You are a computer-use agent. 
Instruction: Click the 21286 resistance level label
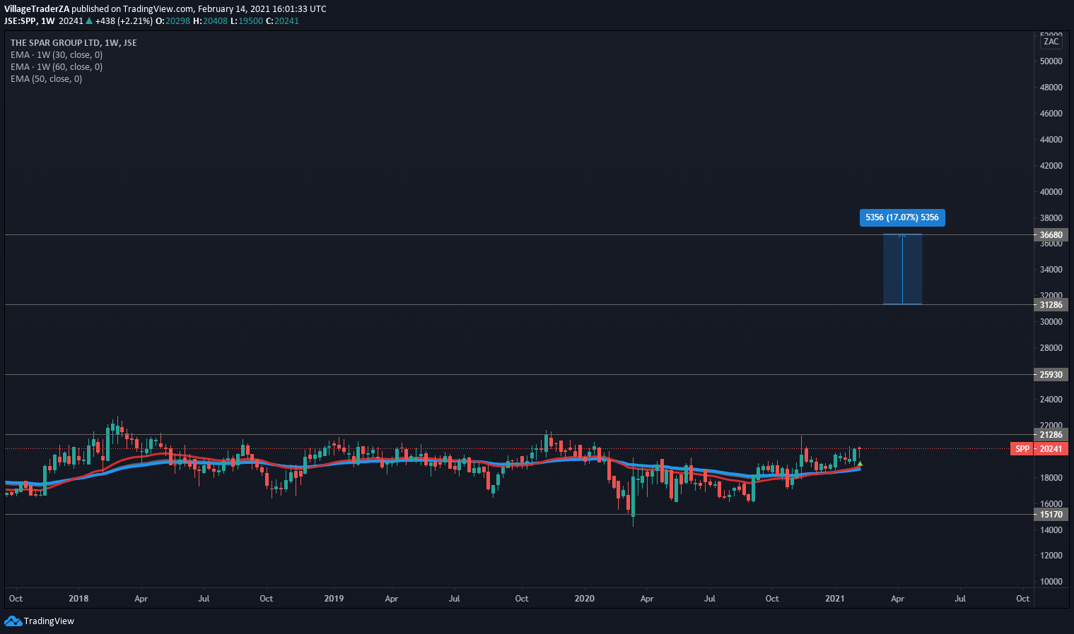click(x=1051, y=435)
